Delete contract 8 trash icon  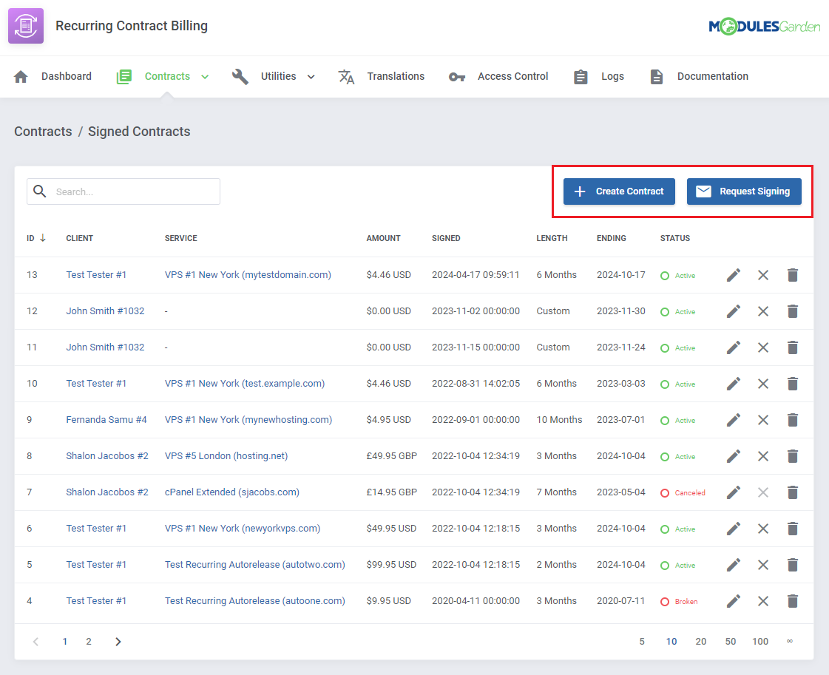tap(793, 456)
